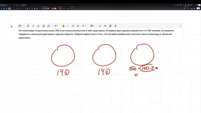Open the board settings gear icon

click(185, 5)
